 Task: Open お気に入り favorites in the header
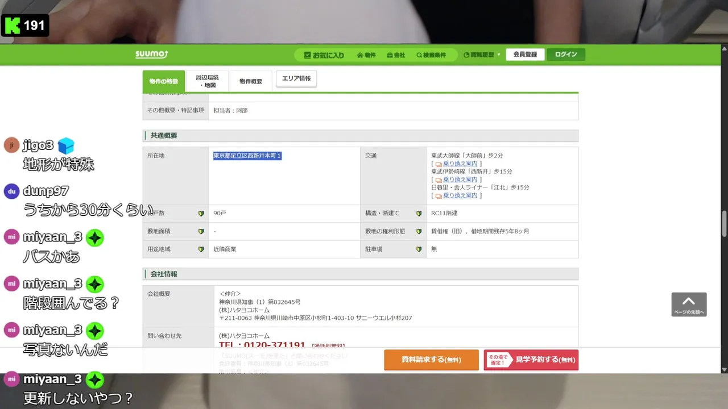click(324, 55)
